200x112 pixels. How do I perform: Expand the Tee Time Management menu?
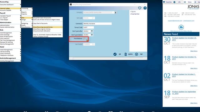[11, 40]
